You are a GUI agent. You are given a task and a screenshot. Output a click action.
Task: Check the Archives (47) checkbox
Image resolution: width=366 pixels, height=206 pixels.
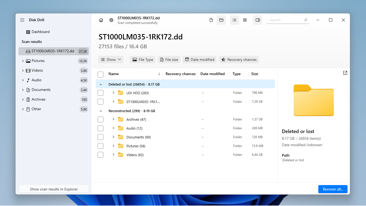(100, 119)
